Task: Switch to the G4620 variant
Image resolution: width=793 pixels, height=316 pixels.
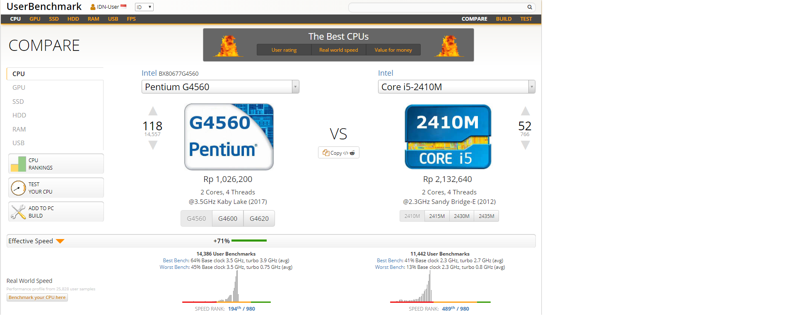Action: (x=259, y=218)
